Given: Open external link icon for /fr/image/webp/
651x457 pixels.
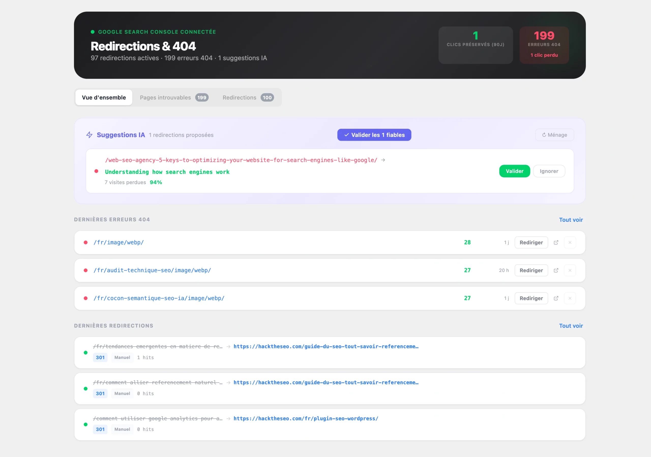Looking at the screenshot, I should [x=556, y=243].
